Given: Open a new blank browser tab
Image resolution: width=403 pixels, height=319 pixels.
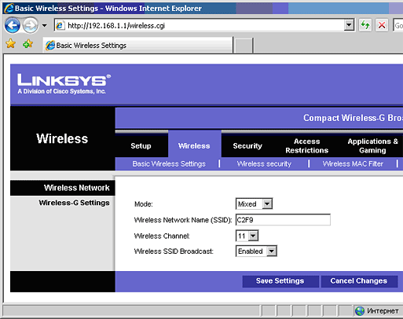Looking at the screenshot, I should [244, 46].
